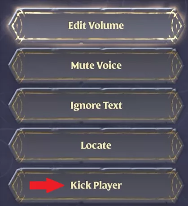This screenshot has height=206, width=188.
Task: Select Mute Voice option
Action: point(96,66)
